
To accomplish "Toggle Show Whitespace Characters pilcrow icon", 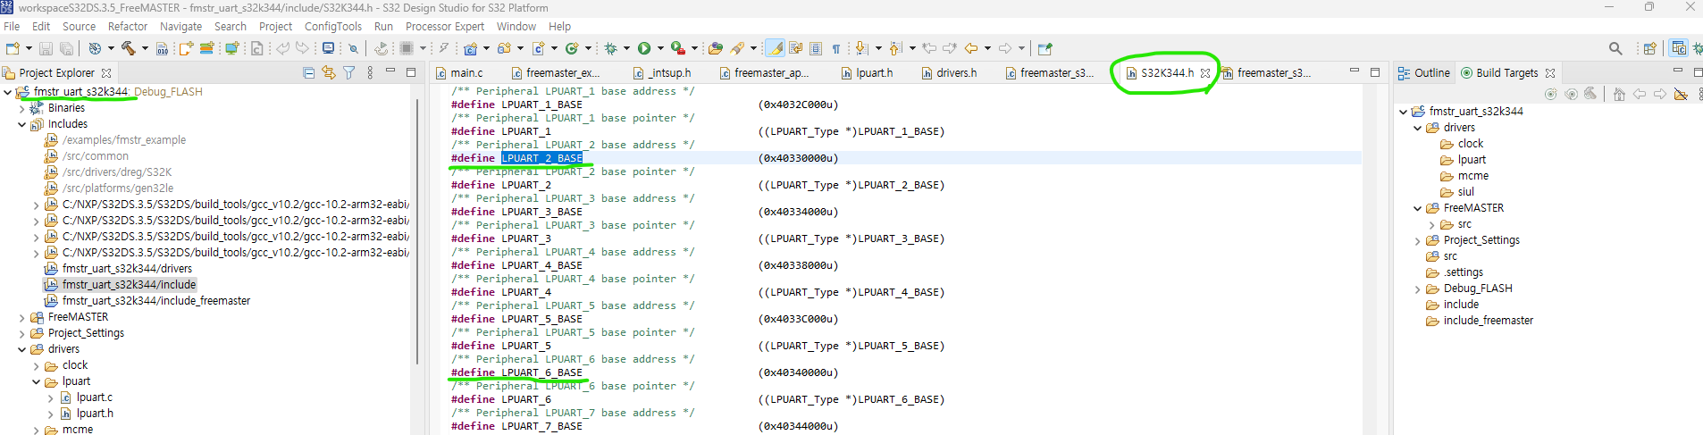I will click(836, 48).
